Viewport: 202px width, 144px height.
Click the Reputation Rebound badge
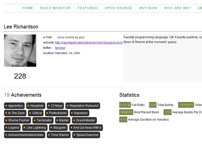(x=83, y=106)
